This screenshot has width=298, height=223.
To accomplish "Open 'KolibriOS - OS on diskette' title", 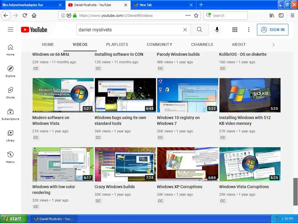I will tap(243, 54).
